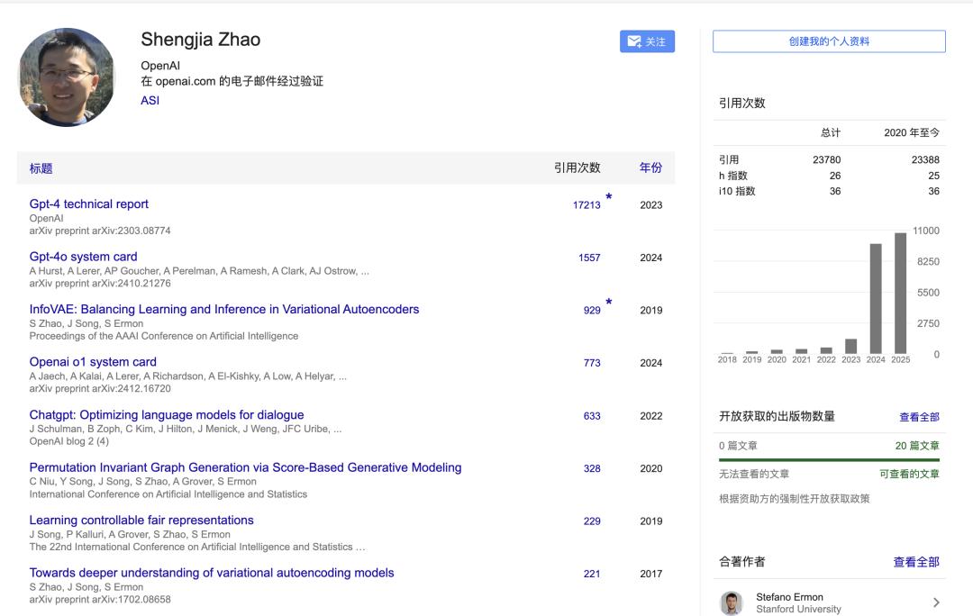Expand Stefano Ermon co-author chevron arrow
Screen dimensions: 973x616
936,602
